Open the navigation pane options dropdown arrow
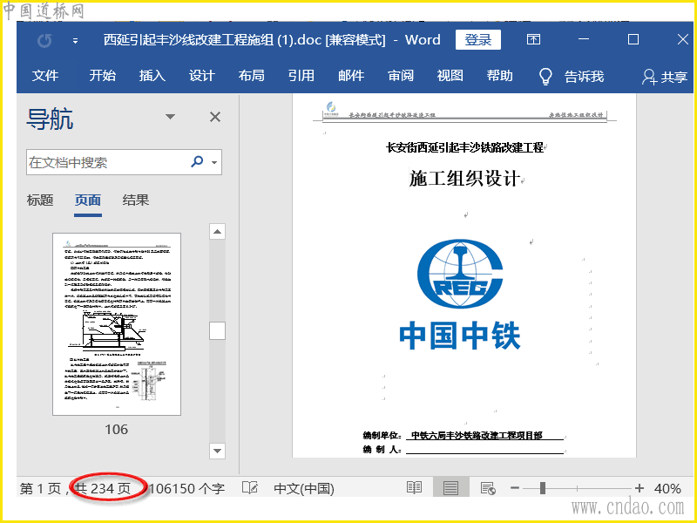 pyautogui.click(x=170, y=117)
